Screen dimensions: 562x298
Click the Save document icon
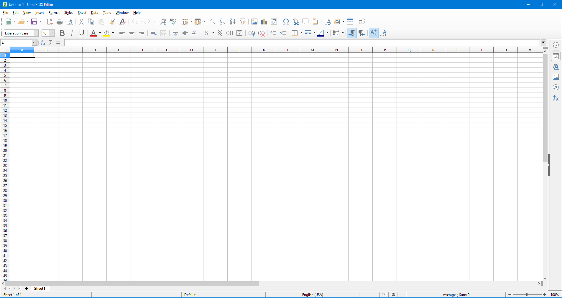[x=34, y=22]
